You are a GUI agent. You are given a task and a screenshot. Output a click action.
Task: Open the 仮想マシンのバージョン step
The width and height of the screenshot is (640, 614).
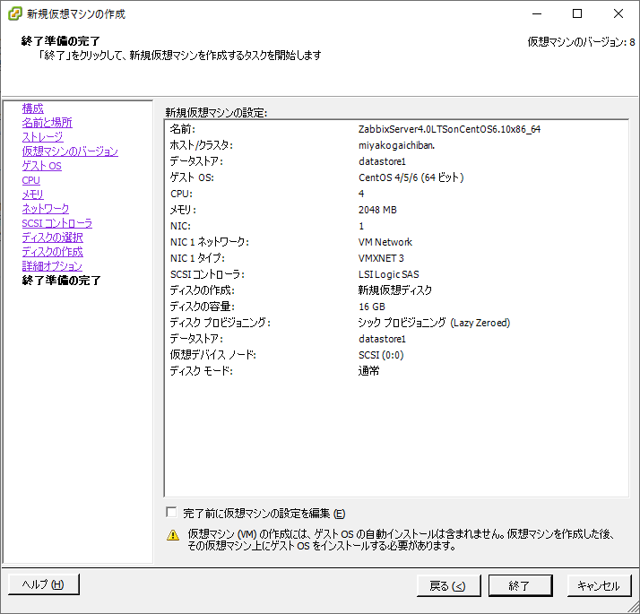pos(70,151)
